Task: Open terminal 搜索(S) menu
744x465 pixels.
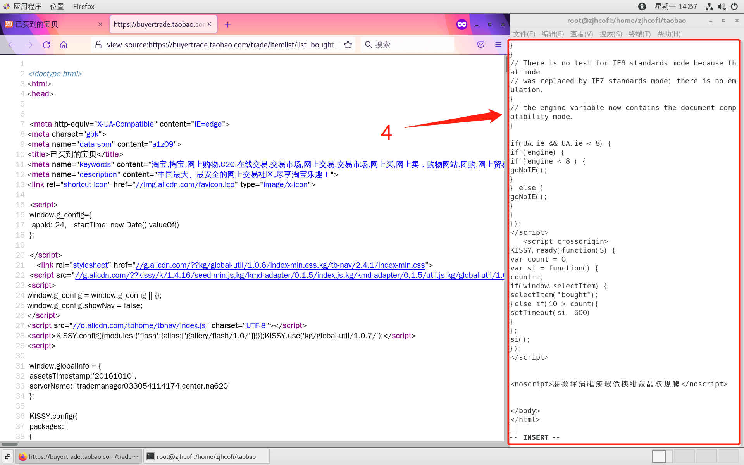Action: [611, 34]
